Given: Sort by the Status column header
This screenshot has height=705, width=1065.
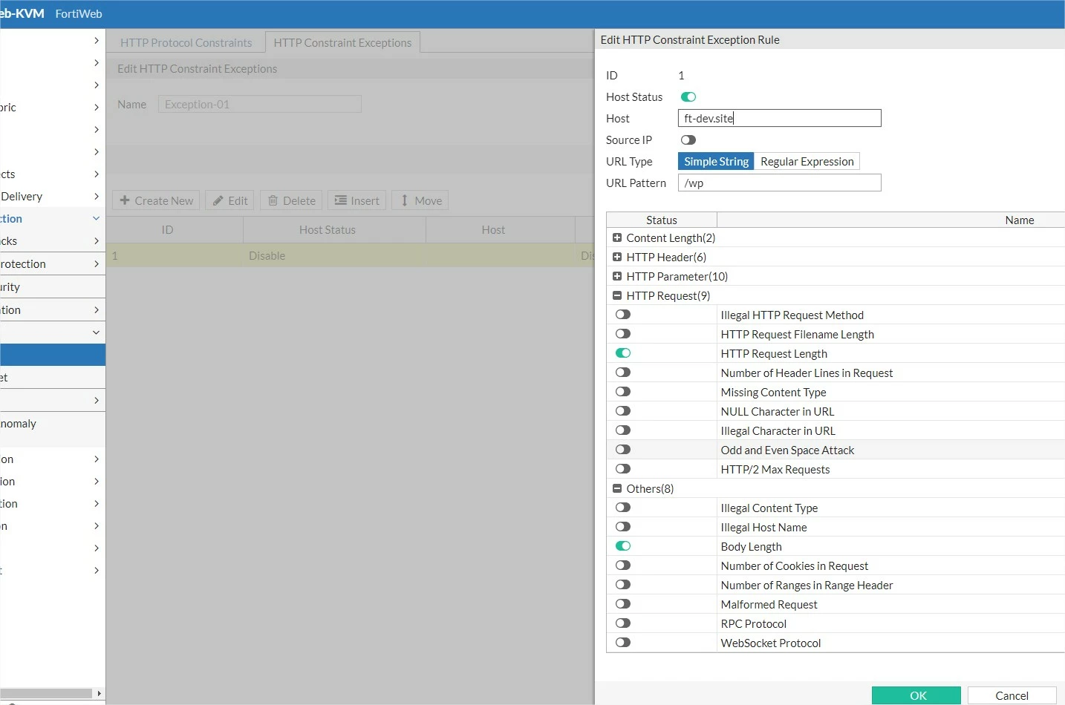Looking at the screenshot, I should (x=662, y=220).
